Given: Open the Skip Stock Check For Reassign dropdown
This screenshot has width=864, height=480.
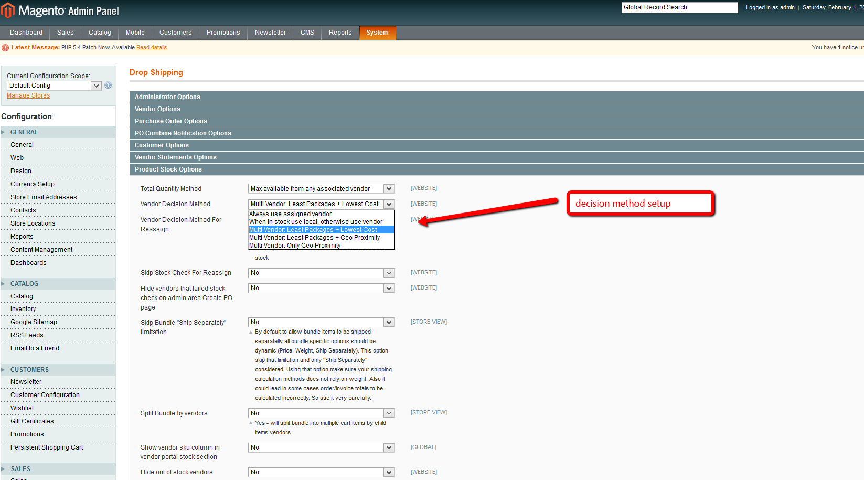Looking at the screenshot, I should click(321, 273).
